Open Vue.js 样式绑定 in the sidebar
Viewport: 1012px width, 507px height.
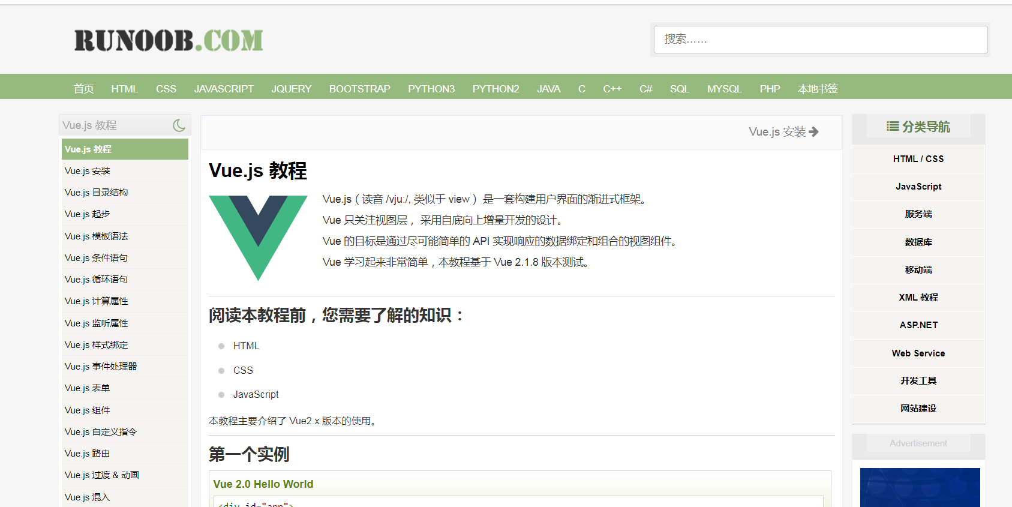[x=125, y=345]
